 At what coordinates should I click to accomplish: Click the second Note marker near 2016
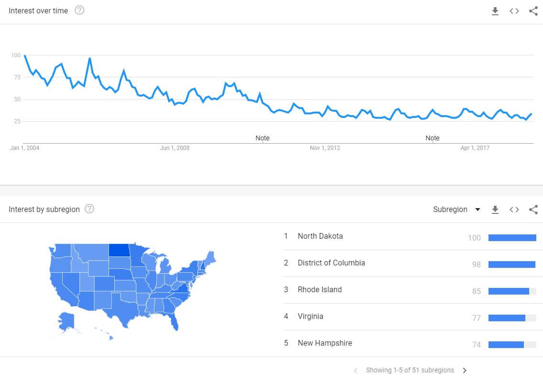click(x=433, y=138)
